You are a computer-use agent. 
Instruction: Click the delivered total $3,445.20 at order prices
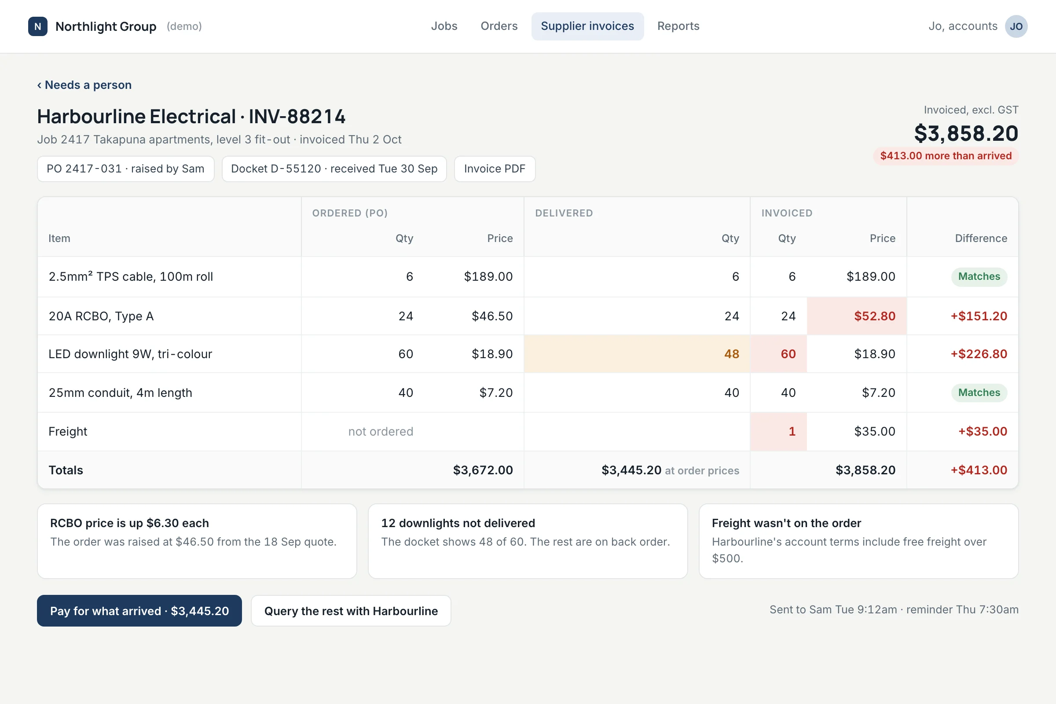670,470
